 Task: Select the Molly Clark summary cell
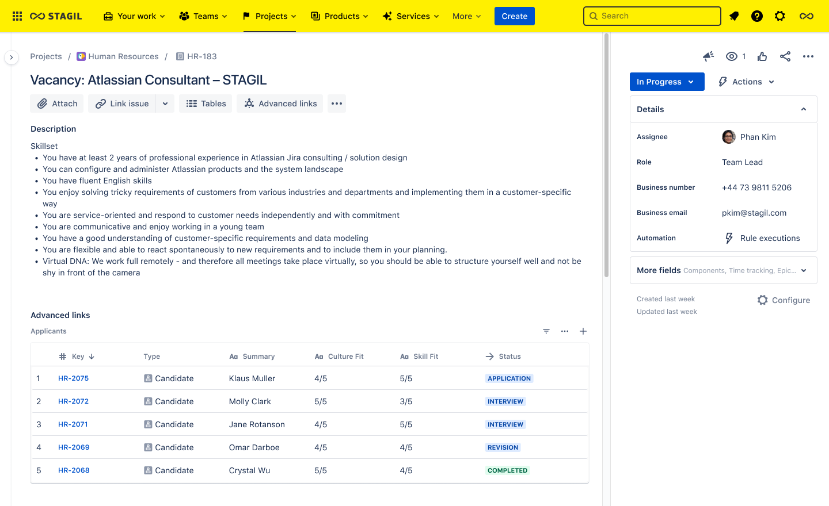(x=250, y=401)
